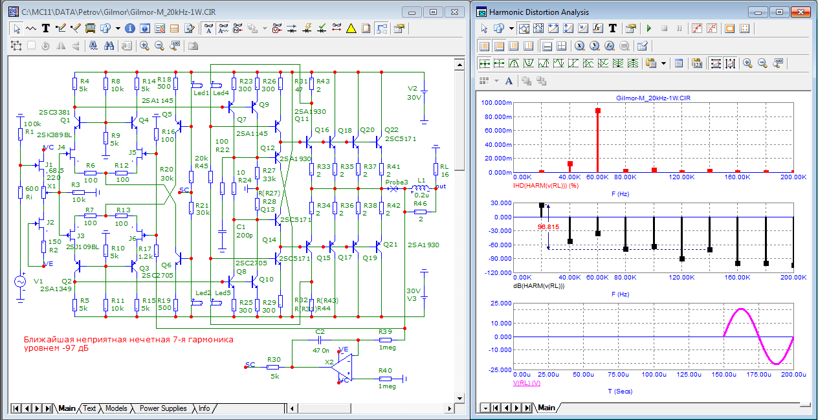Zoom out in the Harmonic Distortion Analysis window

[762, 63]
